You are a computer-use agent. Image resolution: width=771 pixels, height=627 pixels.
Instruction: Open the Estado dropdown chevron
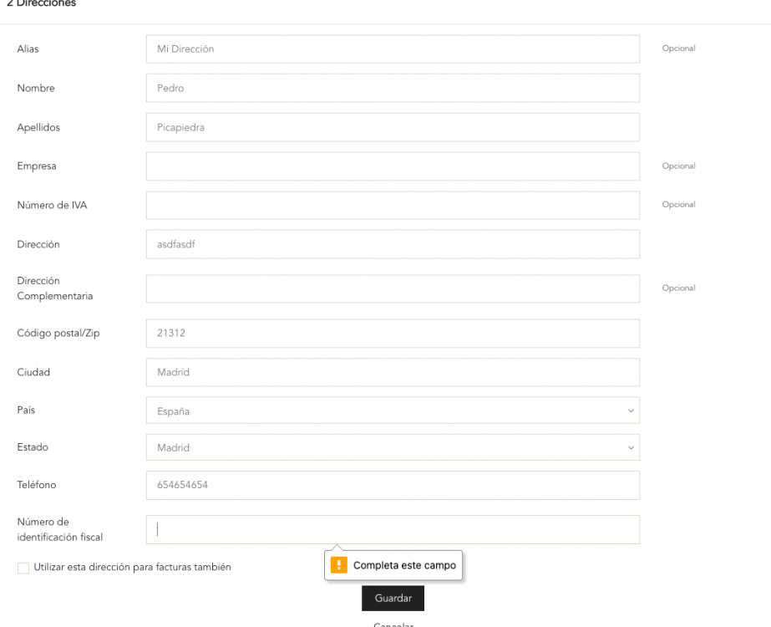coord(632,446)
